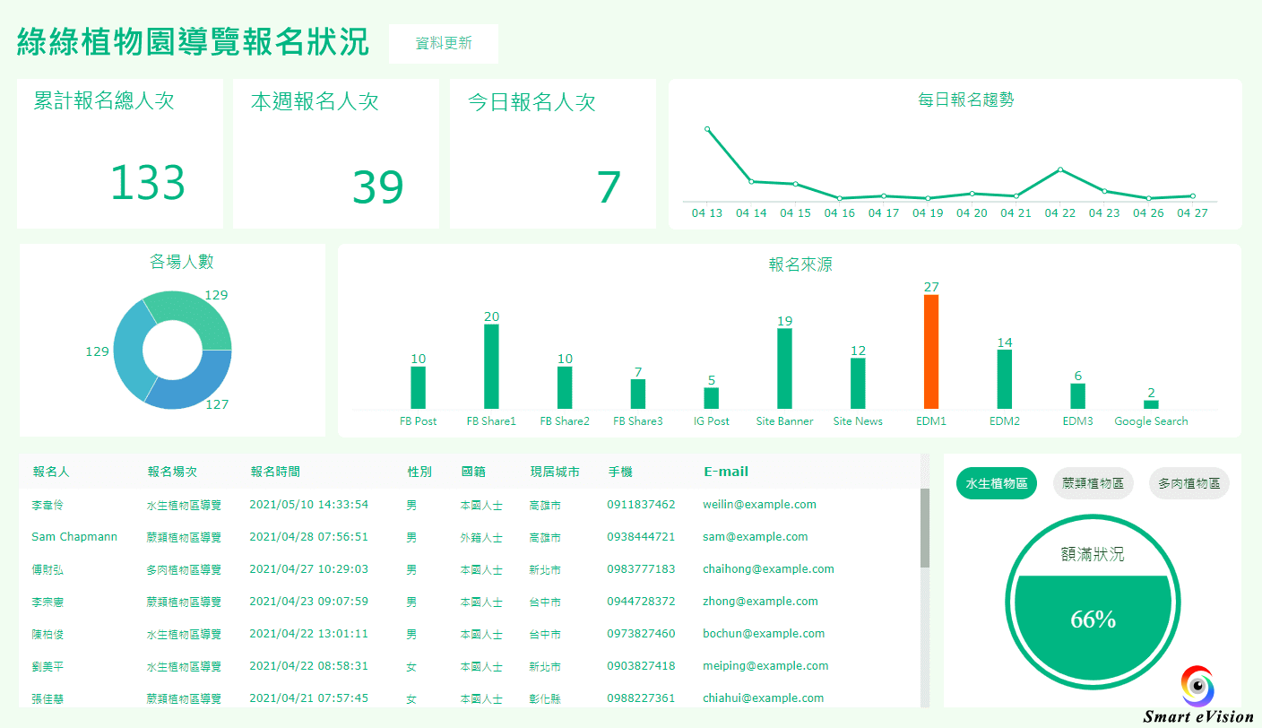The height and width of the screenshot is (728, 1262).
Task: Click email chiahui@example.com
Action: [763, 698]
